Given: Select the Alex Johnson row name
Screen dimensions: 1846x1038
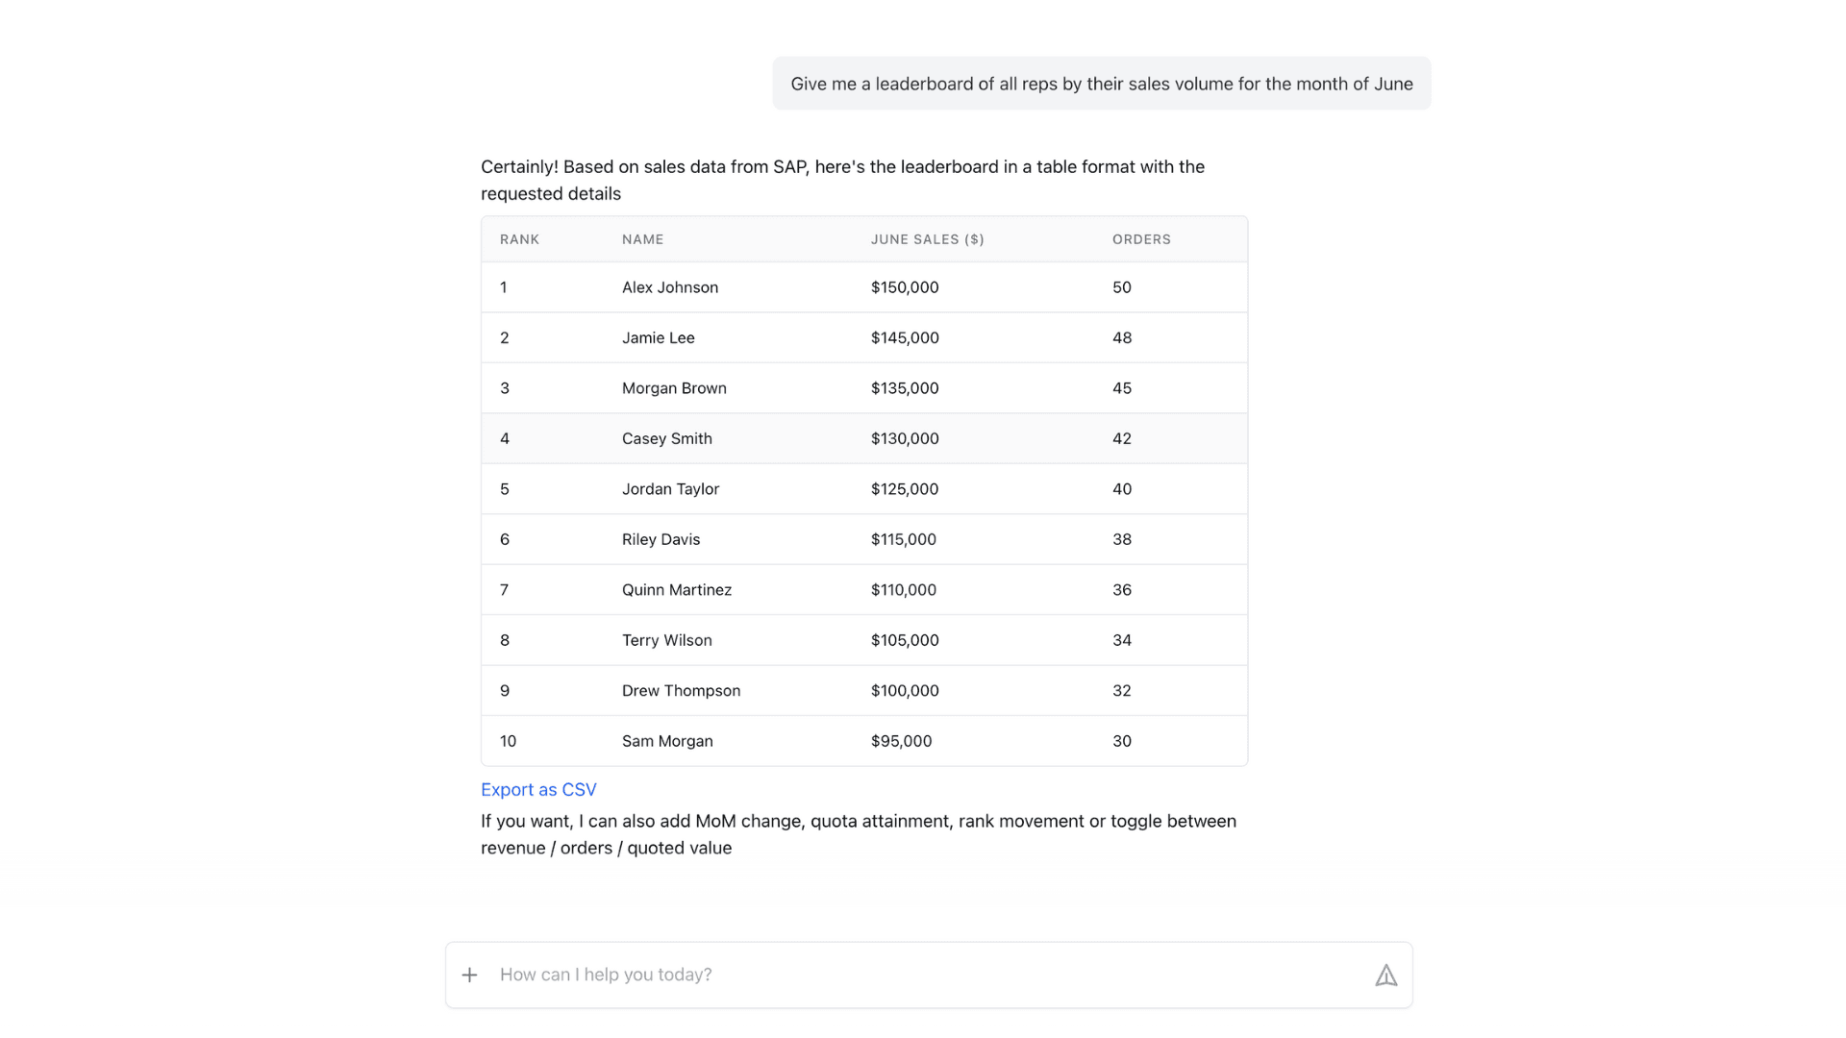Looking at the screenshot, I should click(x=669, y=287).
